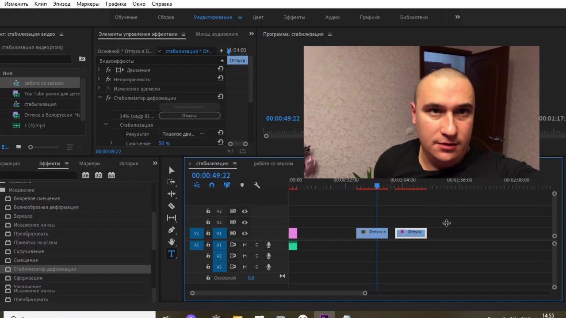
Task: Toggle Linked Selection in the timeline
Action: (x=227, y=185)
